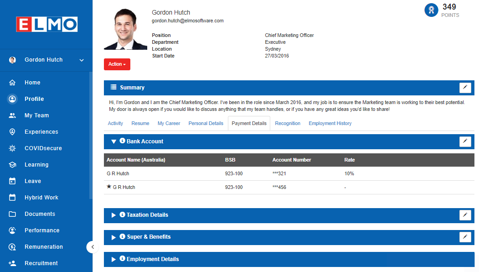This screenshot has height=272, width=479.
Task: Expand the Super & Benefits section
Action: tap(113, 237)
